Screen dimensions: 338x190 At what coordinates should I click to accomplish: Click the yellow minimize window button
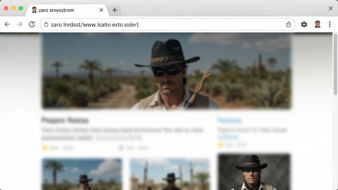13,8
